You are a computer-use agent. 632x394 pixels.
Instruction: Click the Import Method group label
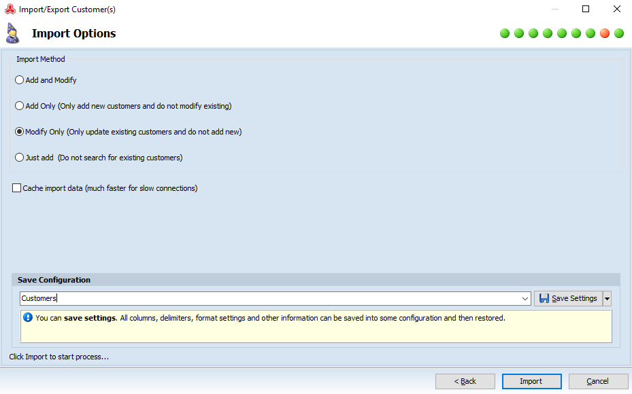coord(41,59)
